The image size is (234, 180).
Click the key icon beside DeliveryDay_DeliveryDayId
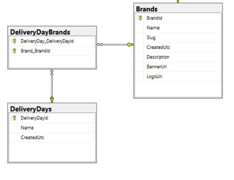click(x=14, y=41)
